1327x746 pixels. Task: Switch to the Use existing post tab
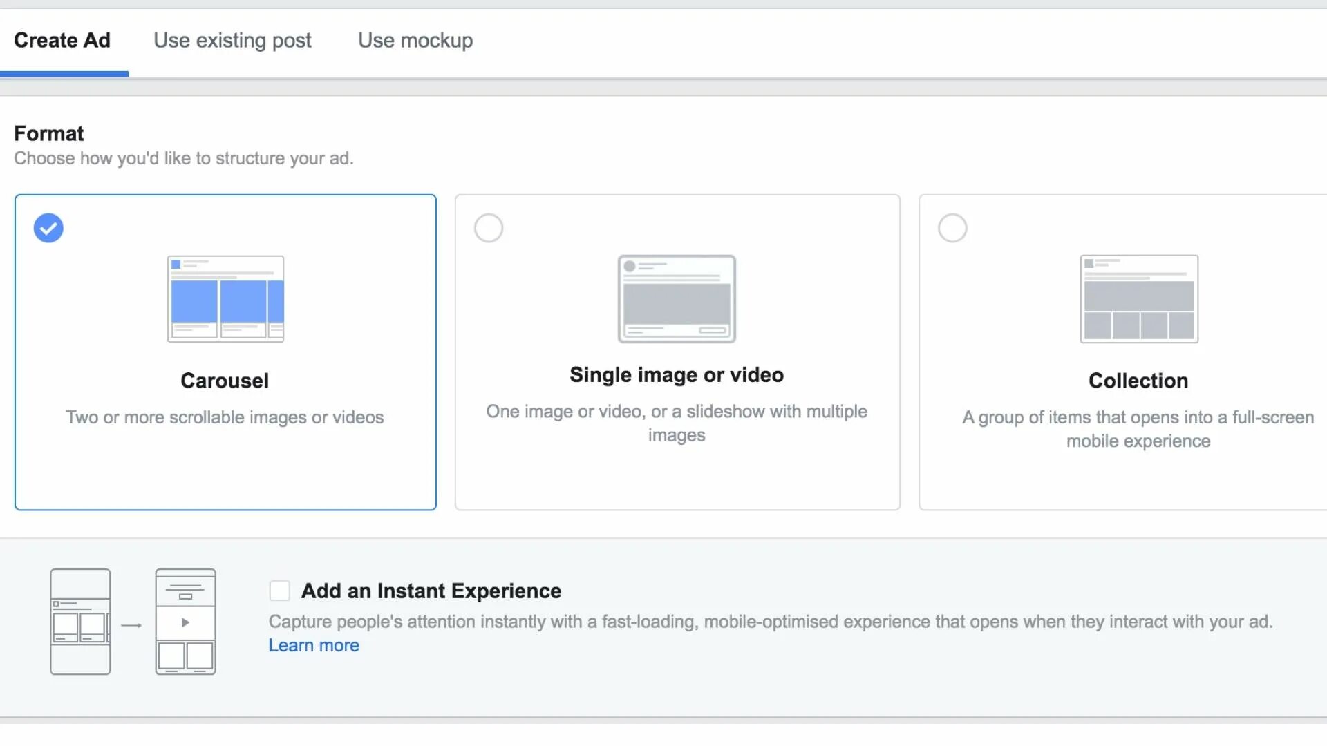(232, 40)
